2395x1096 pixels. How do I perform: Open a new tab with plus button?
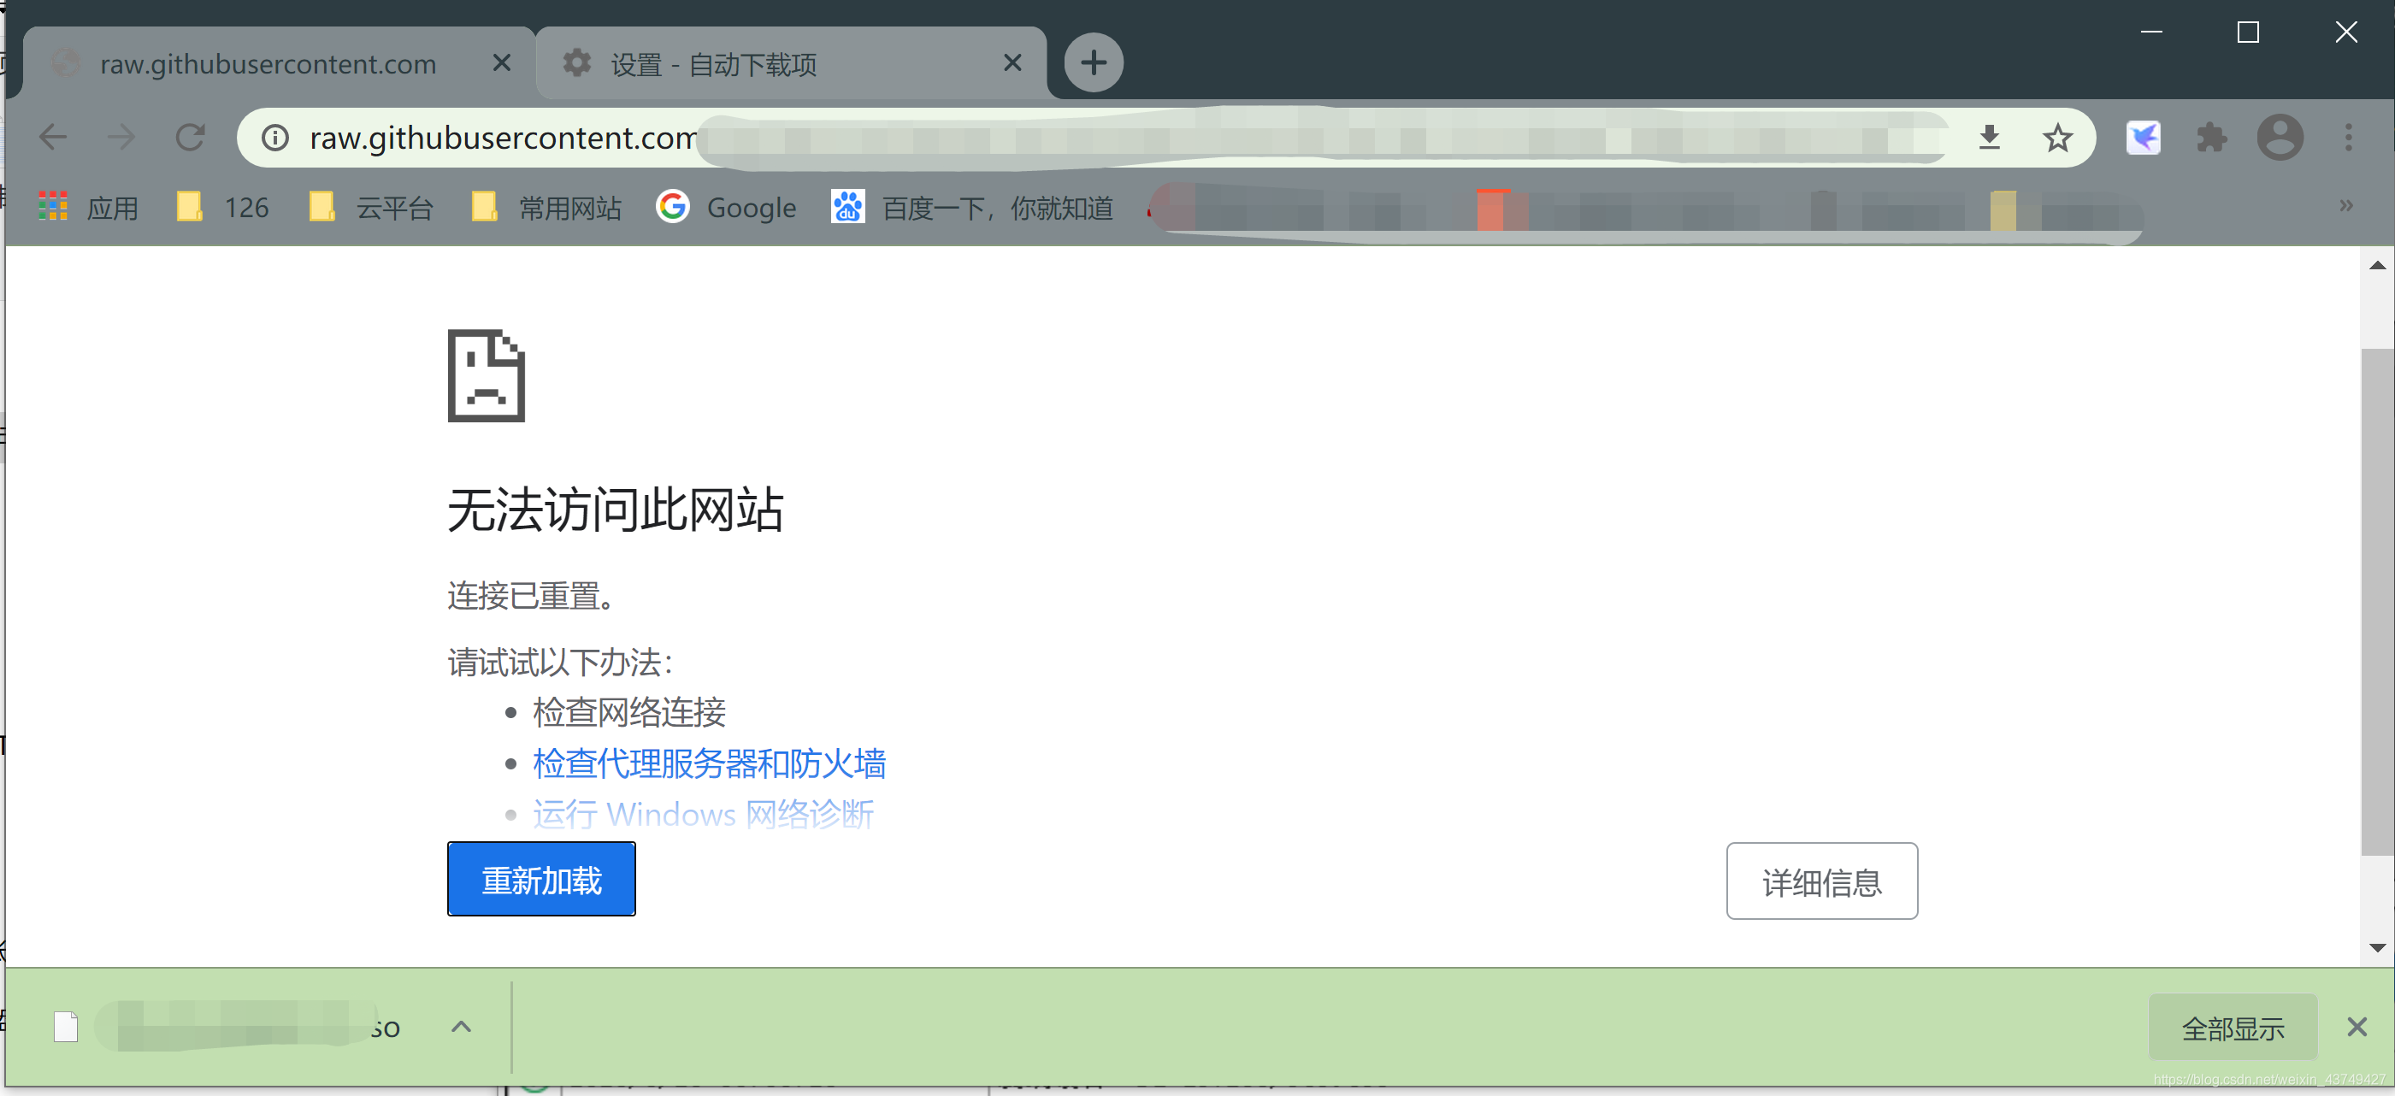click(1093, 62)
